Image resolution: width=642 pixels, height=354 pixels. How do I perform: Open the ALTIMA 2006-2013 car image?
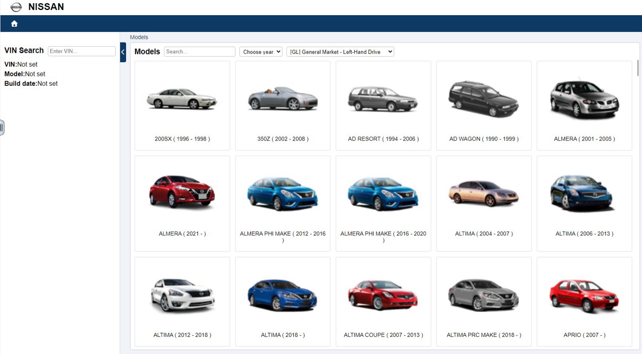(x=582, y=193)
